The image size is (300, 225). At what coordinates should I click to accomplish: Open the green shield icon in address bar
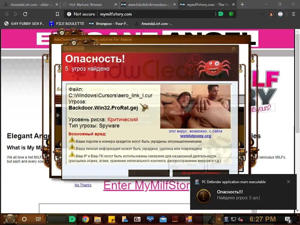coord(231,14)
